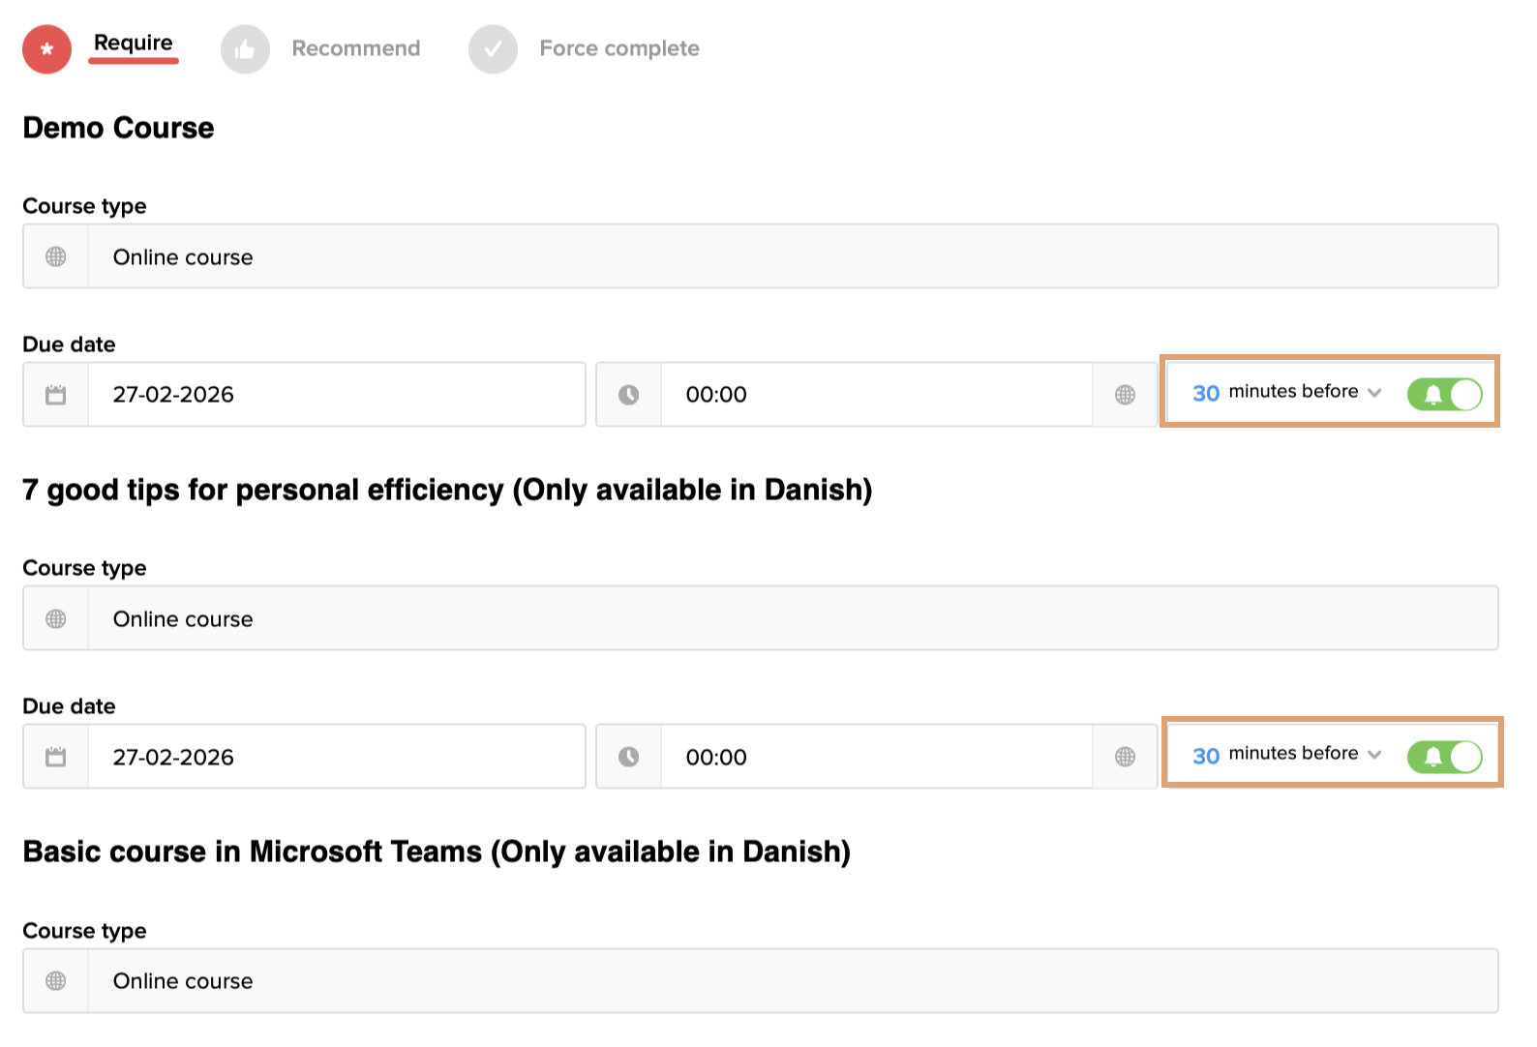Click Microsoft Teams course type Online course field

point(792,980)
